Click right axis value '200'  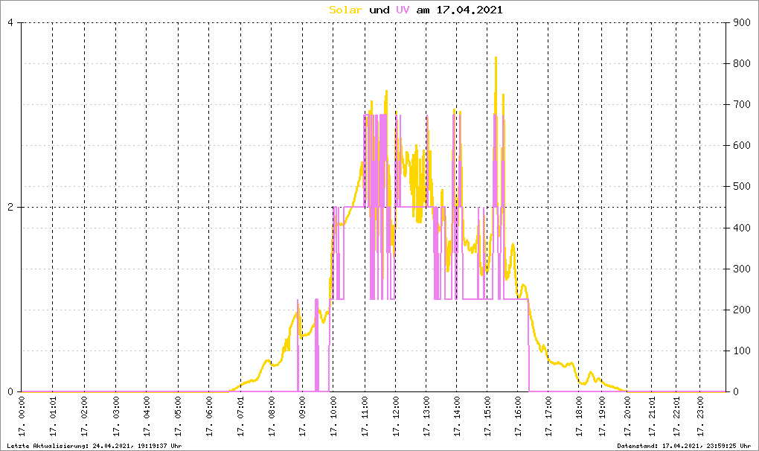pyautogui.click(x=742, y=310)
